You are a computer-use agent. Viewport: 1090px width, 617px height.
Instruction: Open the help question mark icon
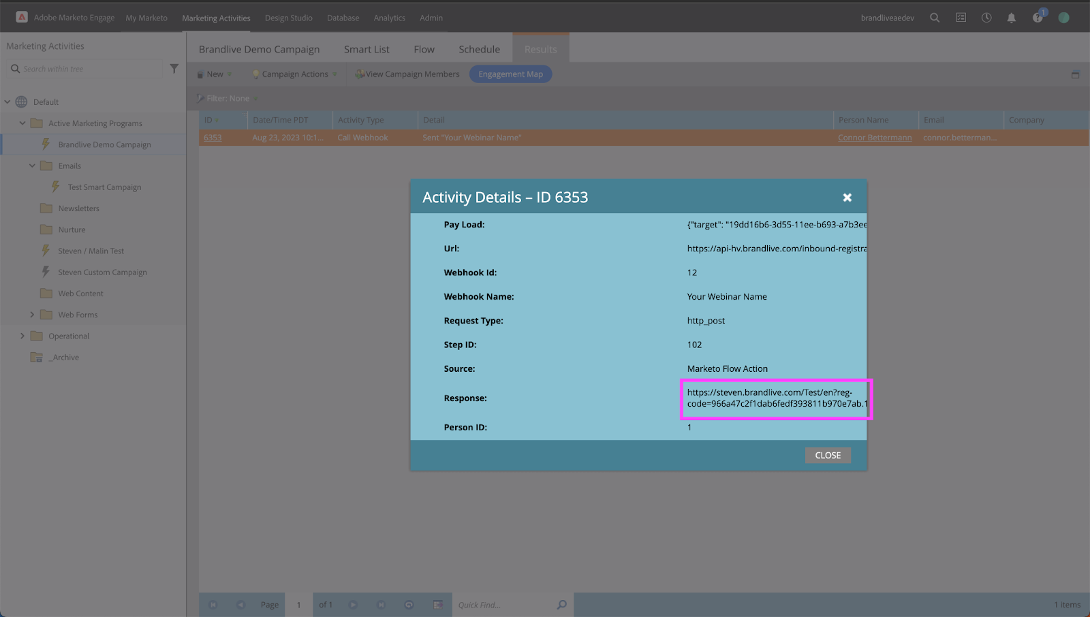(1038, 18)
